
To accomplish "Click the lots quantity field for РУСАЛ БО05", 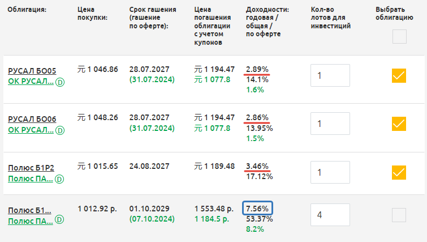I will (330, 75).
